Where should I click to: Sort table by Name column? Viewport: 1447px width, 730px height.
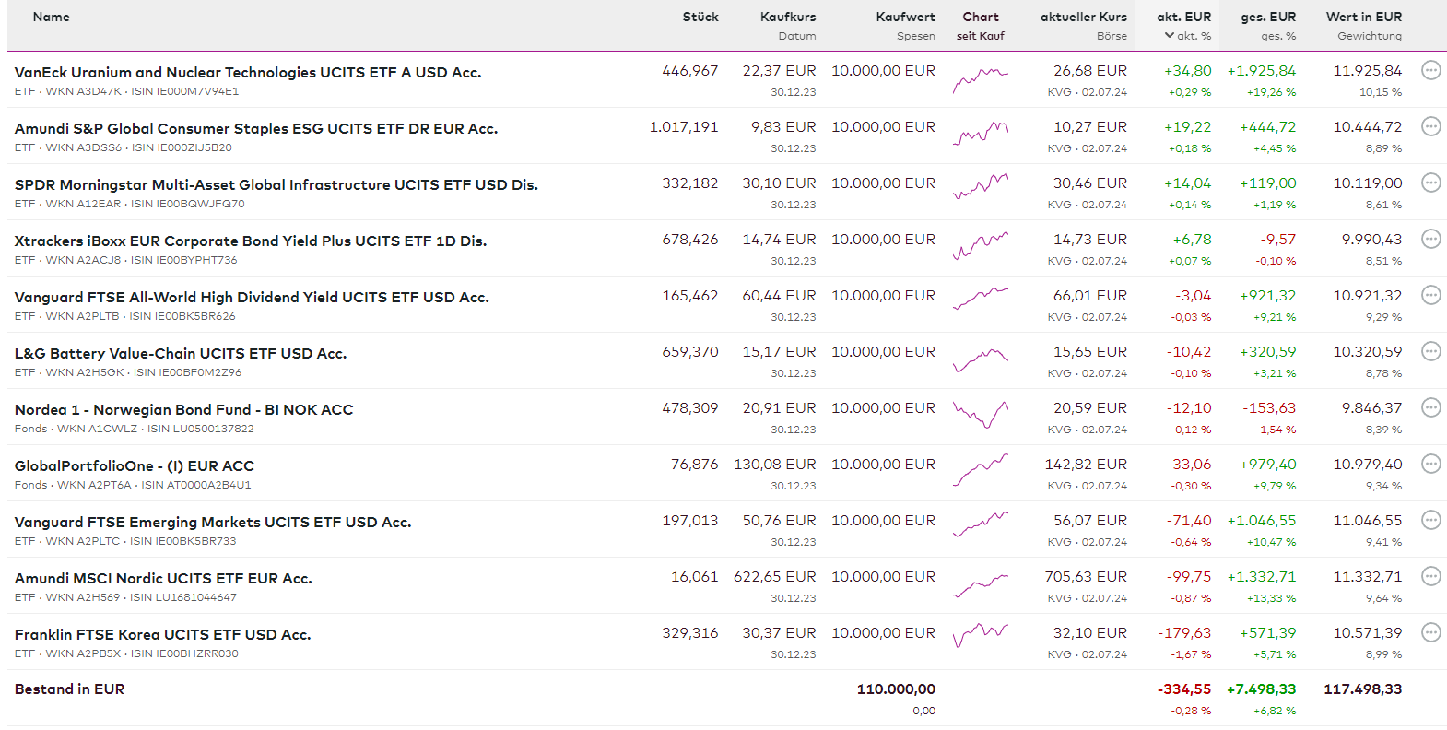click(51, 17)
